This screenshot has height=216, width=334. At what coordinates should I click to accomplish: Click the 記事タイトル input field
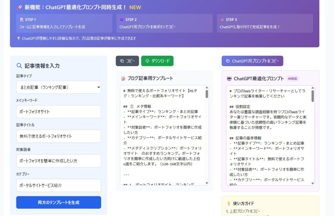pyautogui.click(x=58, y=136)
